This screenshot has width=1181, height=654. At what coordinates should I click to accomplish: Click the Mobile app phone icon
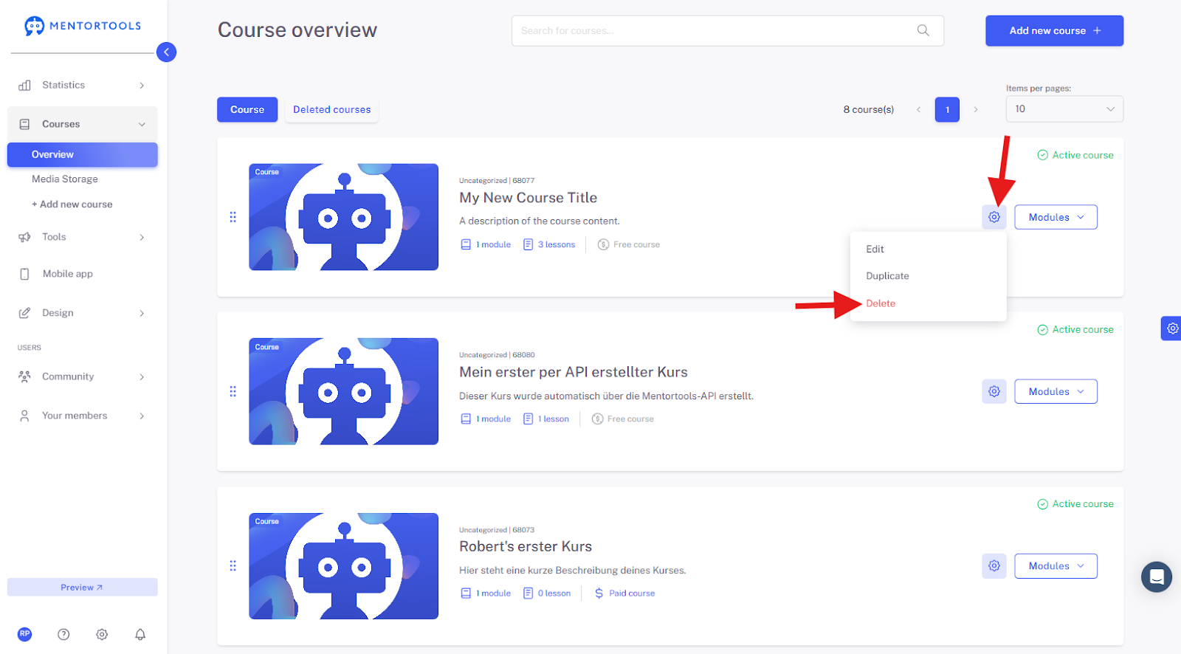(24, 274)
